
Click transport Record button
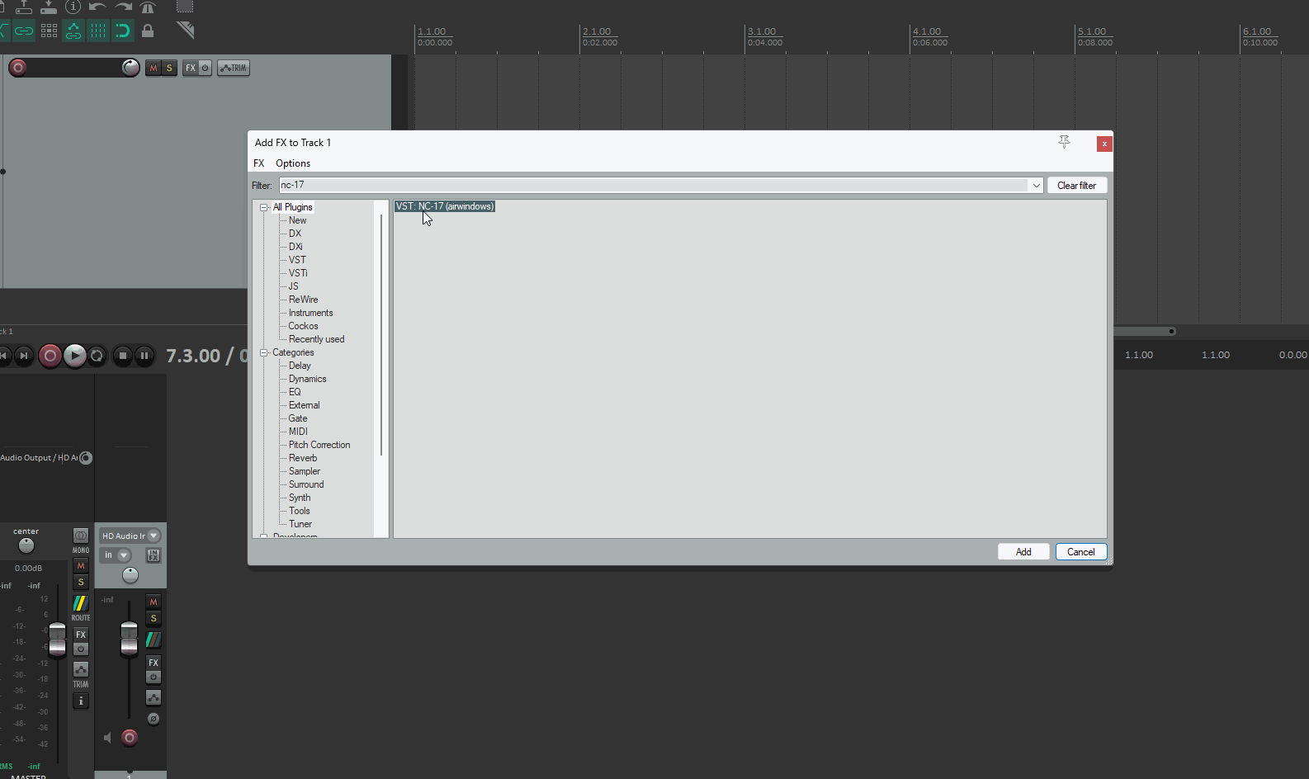pyautogui.click(x=50, y=356)
